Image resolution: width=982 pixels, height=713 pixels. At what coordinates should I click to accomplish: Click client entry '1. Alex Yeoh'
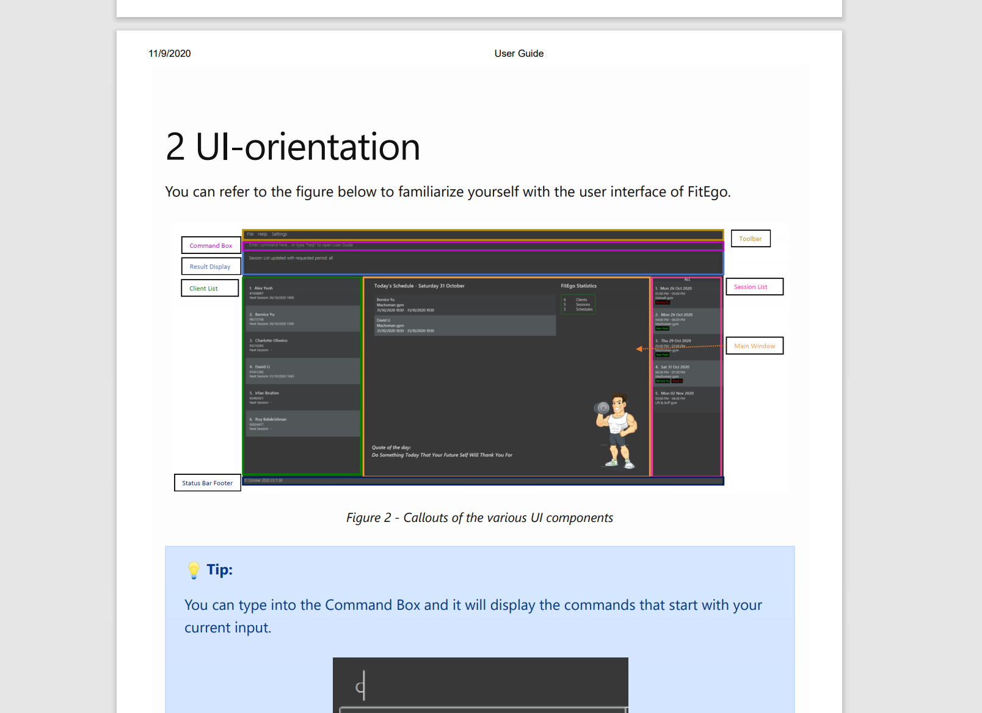click(302, 292)
